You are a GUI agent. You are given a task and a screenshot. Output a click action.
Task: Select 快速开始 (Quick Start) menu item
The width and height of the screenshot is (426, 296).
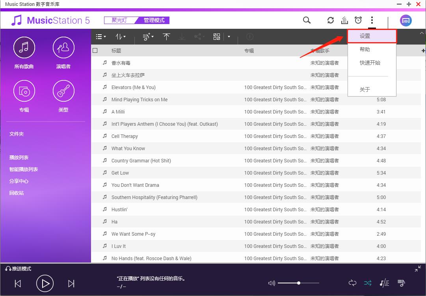click(x=372, y=63)
